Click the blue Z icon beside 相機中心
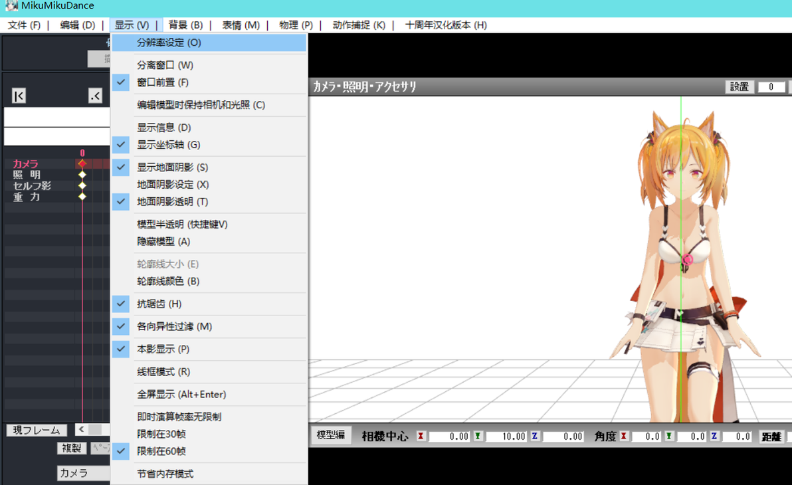The width and height of the screenshot is (792, 485). [534, 436]
